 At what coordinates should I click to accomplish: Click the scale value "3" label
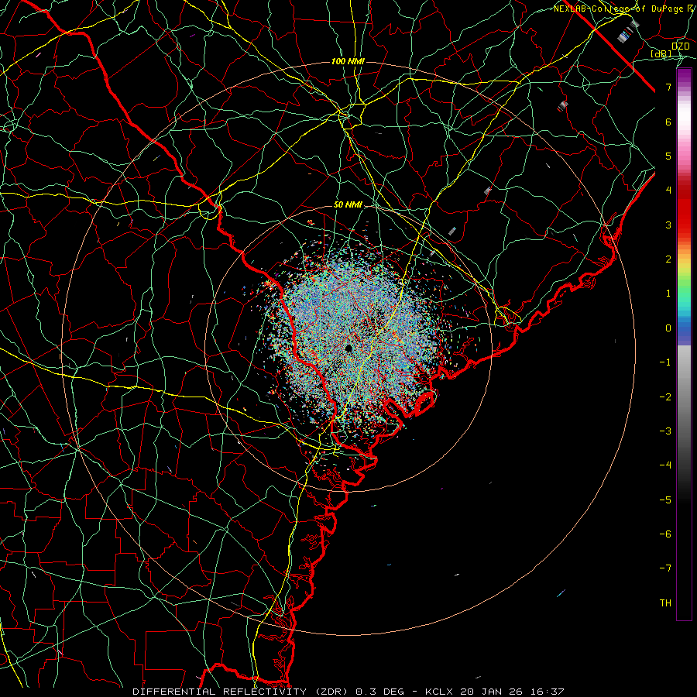pos(668,225)
